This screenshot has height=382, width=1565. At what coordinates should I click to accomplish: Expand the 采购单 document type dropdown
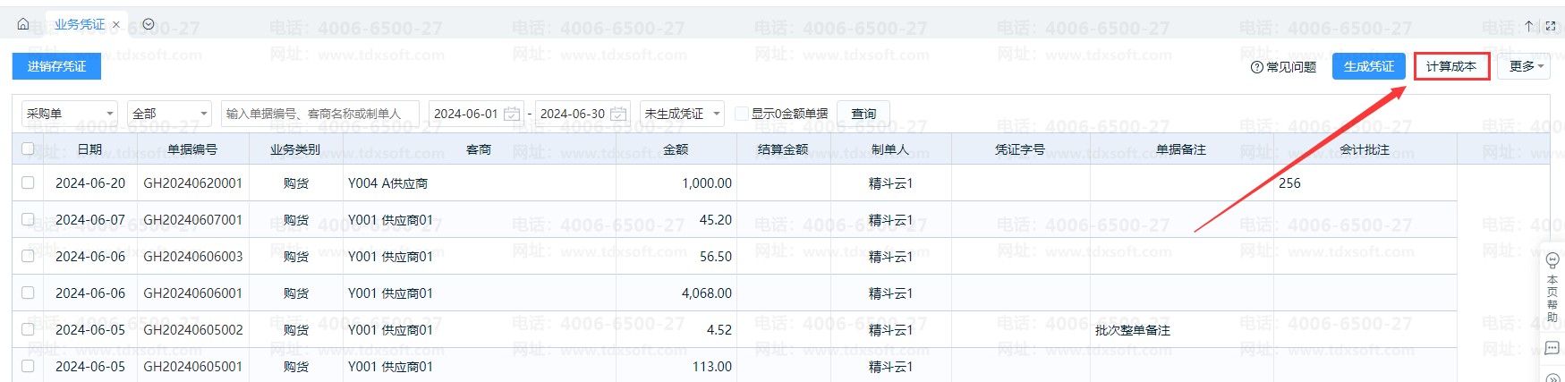coord(70,114)
